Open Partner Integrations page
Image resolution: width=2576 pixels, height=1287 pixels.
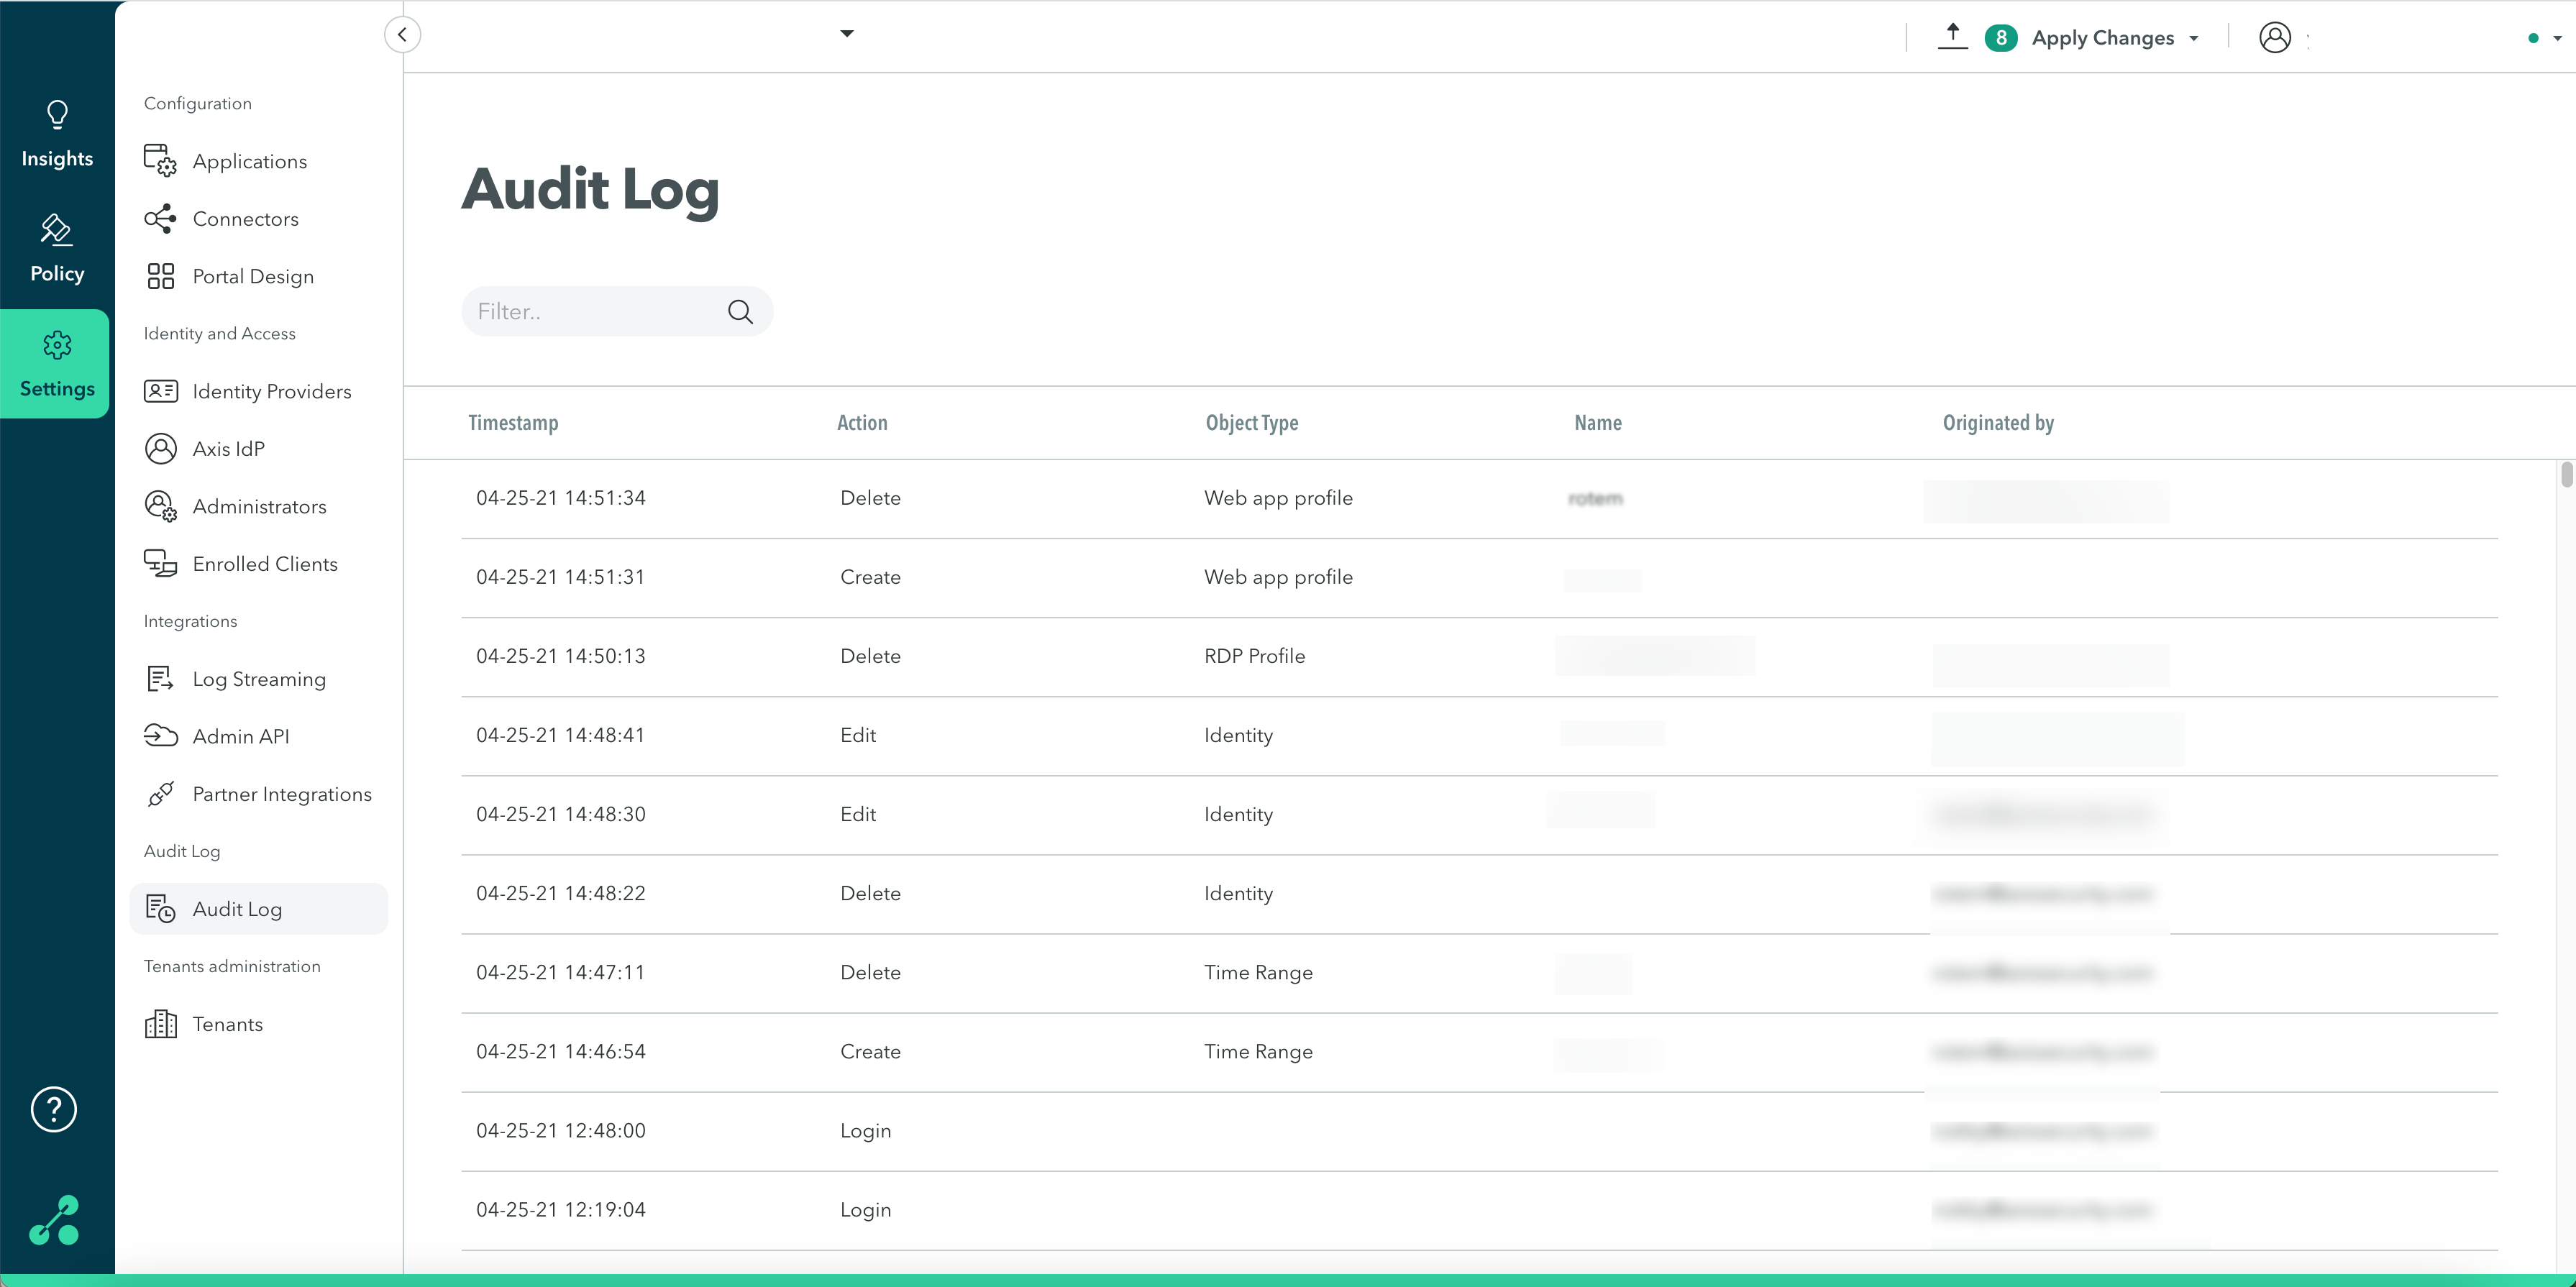coord(281,794)
